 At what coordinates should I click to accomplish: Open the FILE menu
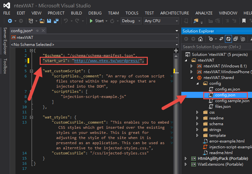(x=7, y=13)
